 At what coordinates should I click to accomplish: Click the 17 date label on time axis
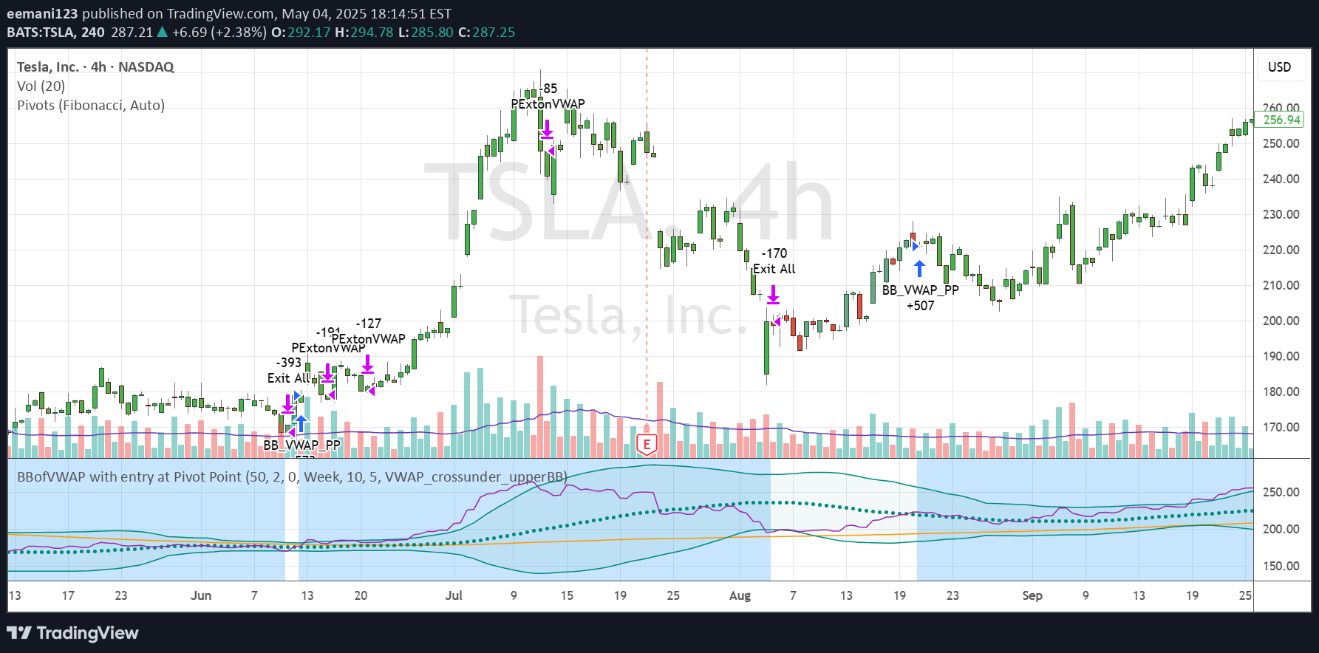tap(68, 595)
